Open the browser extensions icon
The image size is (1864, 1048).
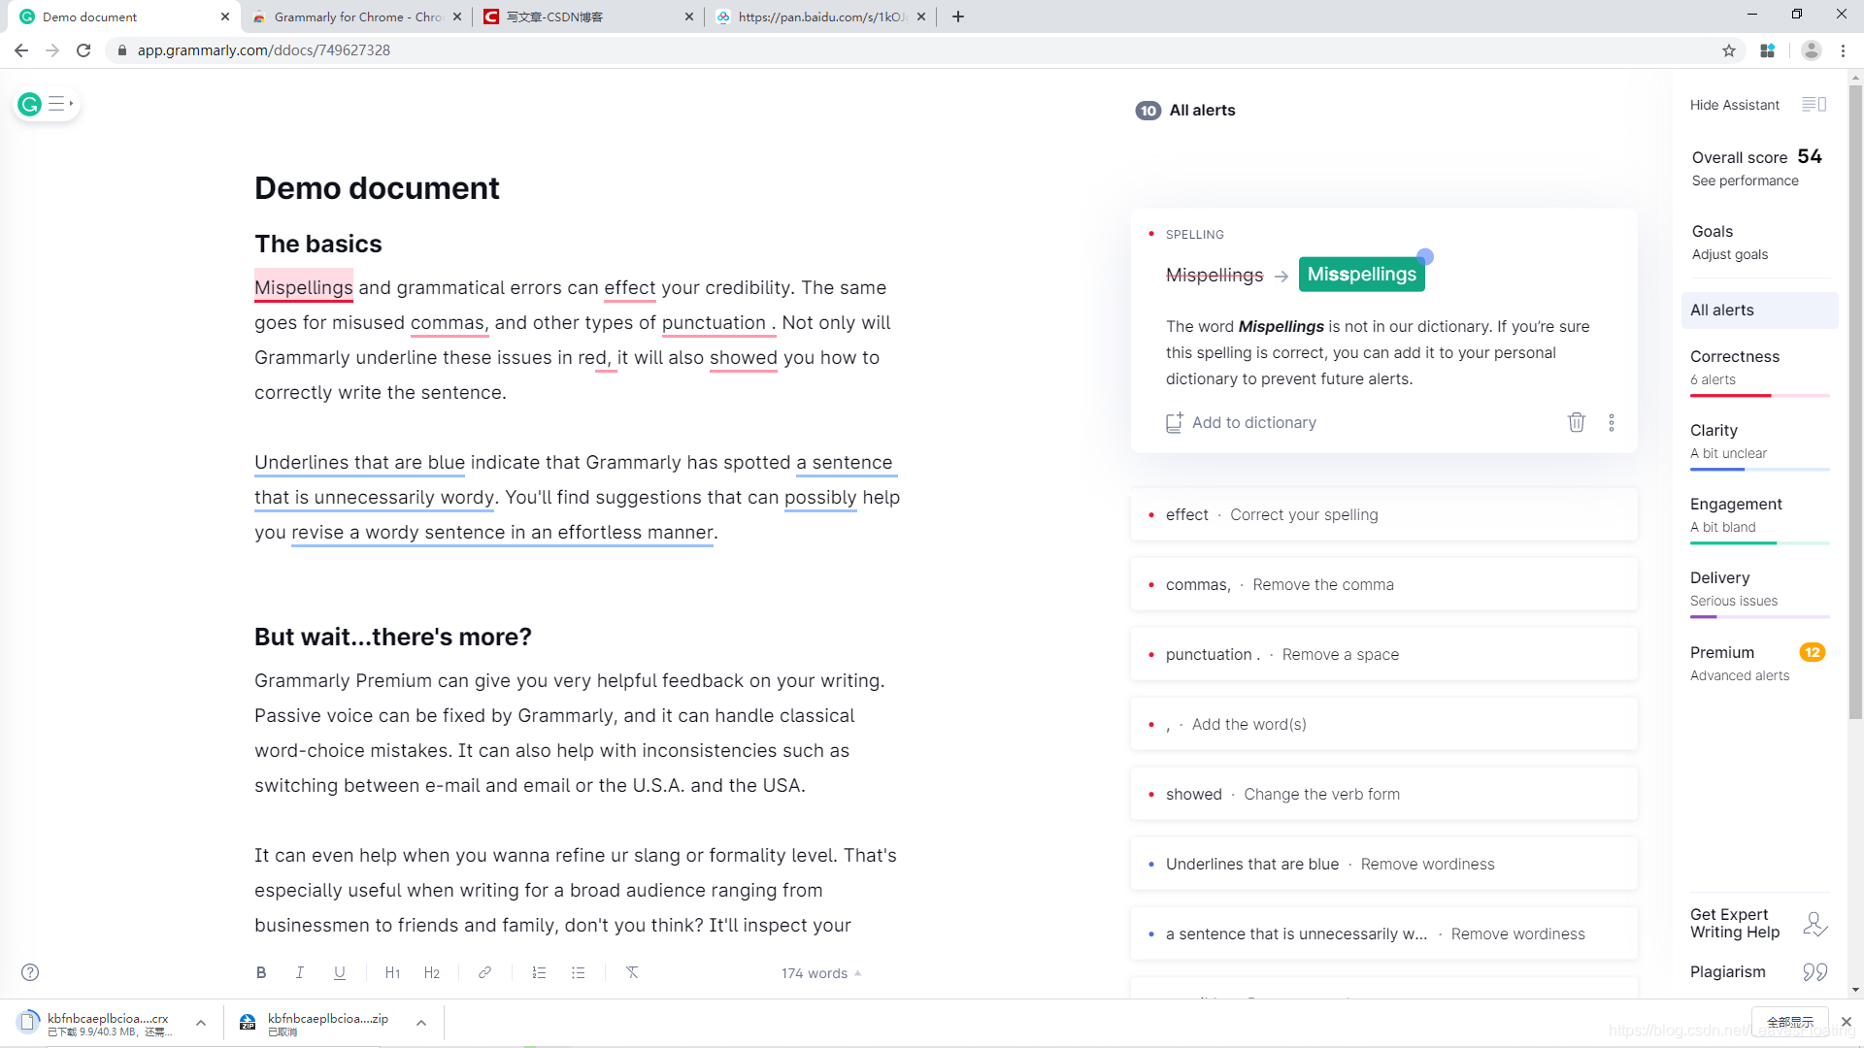point(1768,50)
